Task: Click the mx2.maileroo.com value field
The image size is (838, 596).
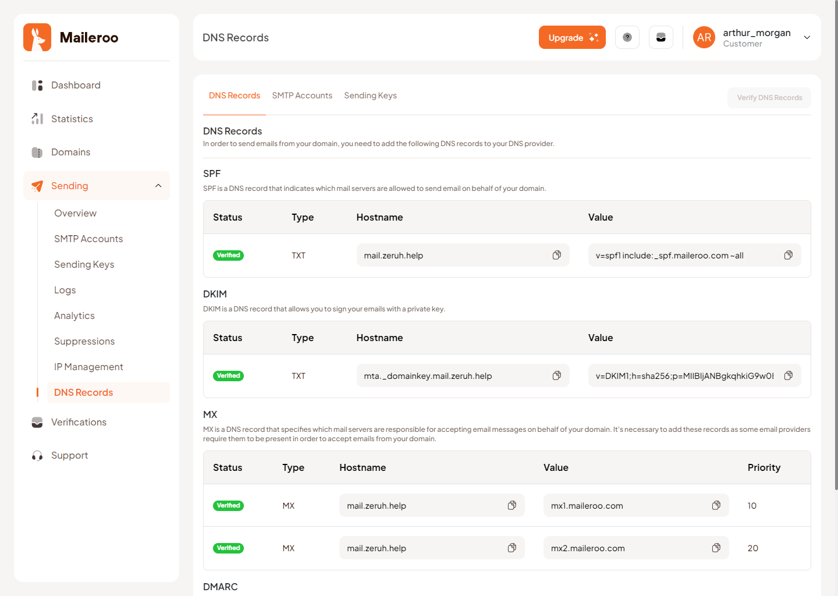Action: tap(636, 548)
